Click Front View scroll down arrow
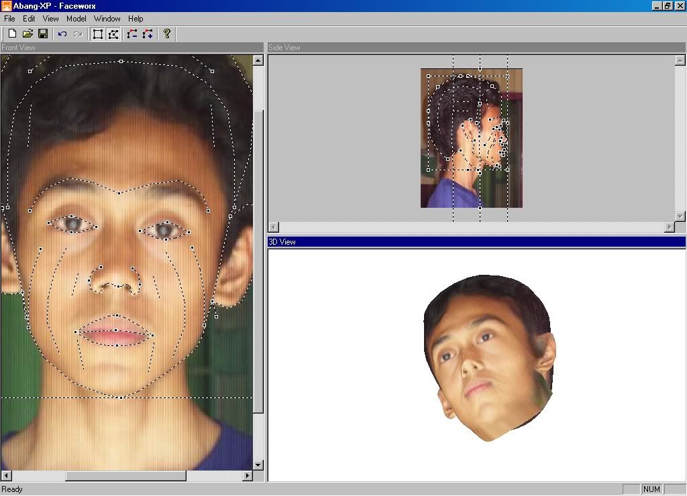 (258, 464)
